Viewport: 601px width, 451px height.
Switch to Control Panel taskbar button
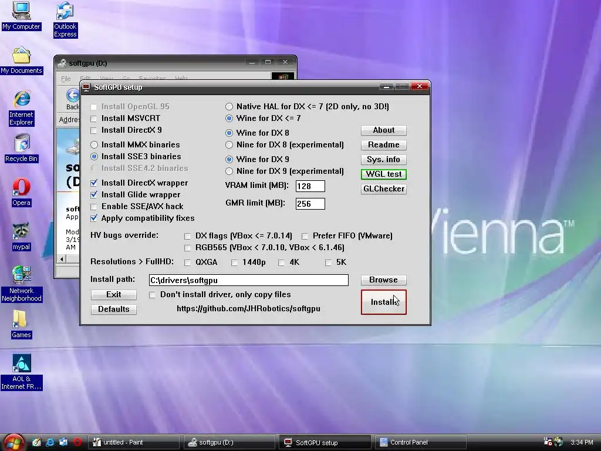click(420, 443)
